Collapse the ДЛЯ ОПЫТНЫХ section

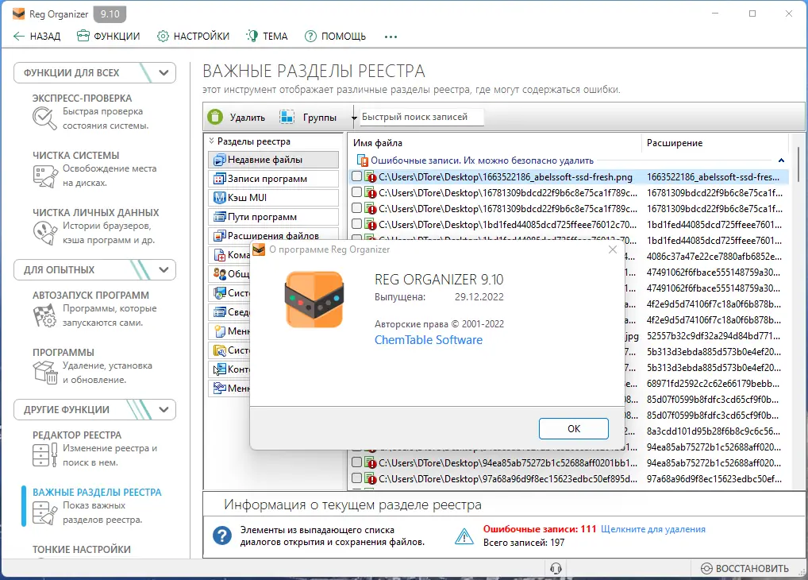point(164,270)
